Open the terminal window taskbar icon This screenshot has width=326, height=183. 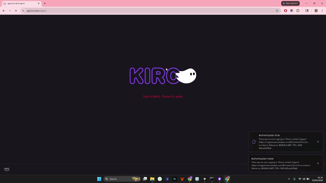pos(212,179)
